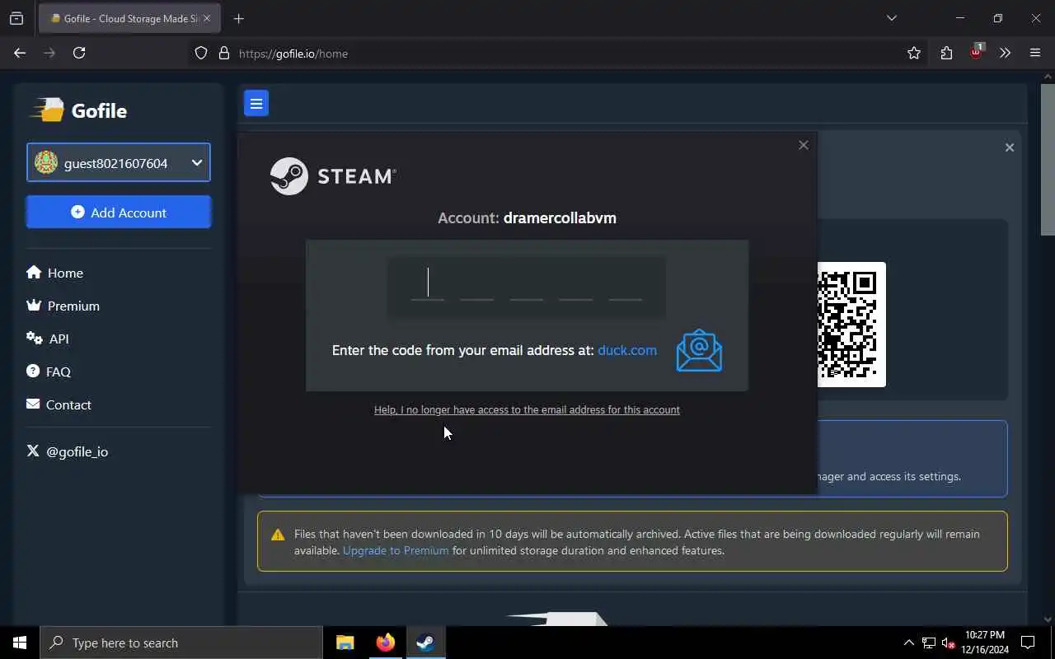The height and width of the screenshot is (659, 1055).
Task: Close the Gofile browser tab
Action: (x=207, y=18)
